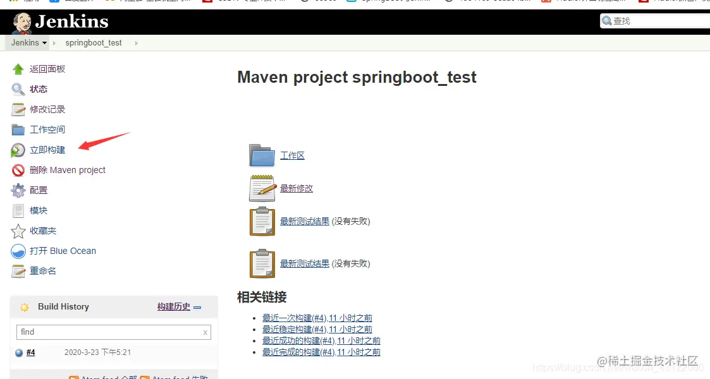Viewport: 710px width, 379px height.
Task: Open the 最近完成的构建(#4) link
Action: 322,352
